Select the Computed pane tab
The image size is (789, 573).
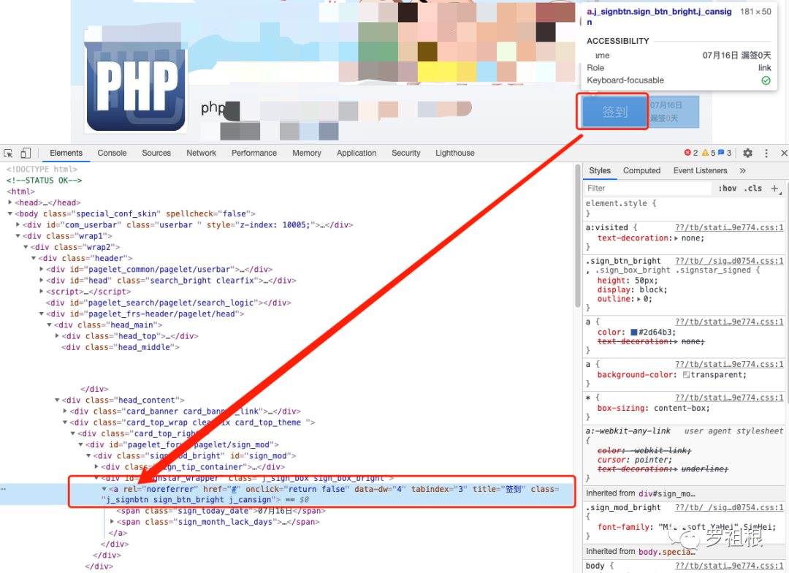coord(641,171)
